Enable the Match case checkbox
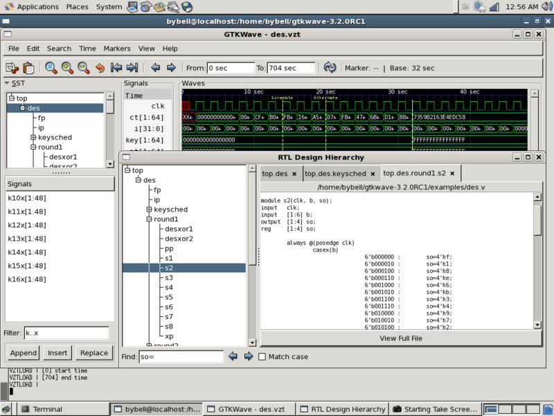 coord(262,356)
